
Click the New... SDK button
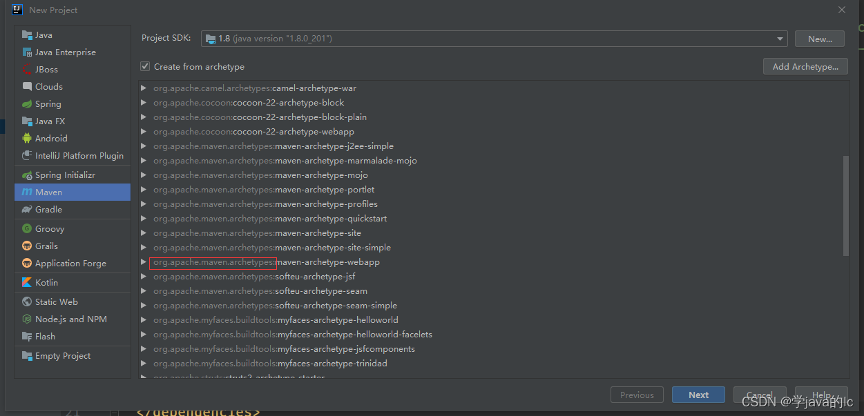point(820,39)
